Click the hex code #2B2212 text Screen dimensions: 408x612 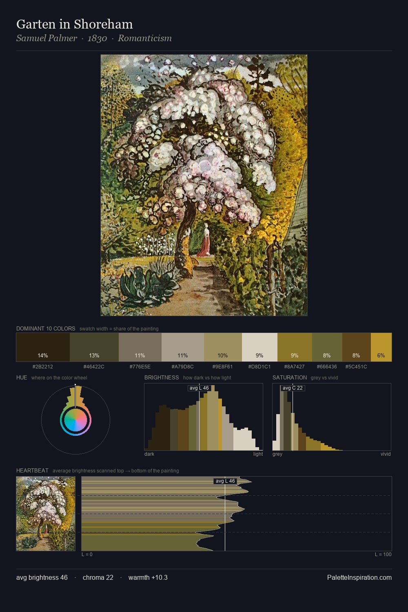coord(43,367)
